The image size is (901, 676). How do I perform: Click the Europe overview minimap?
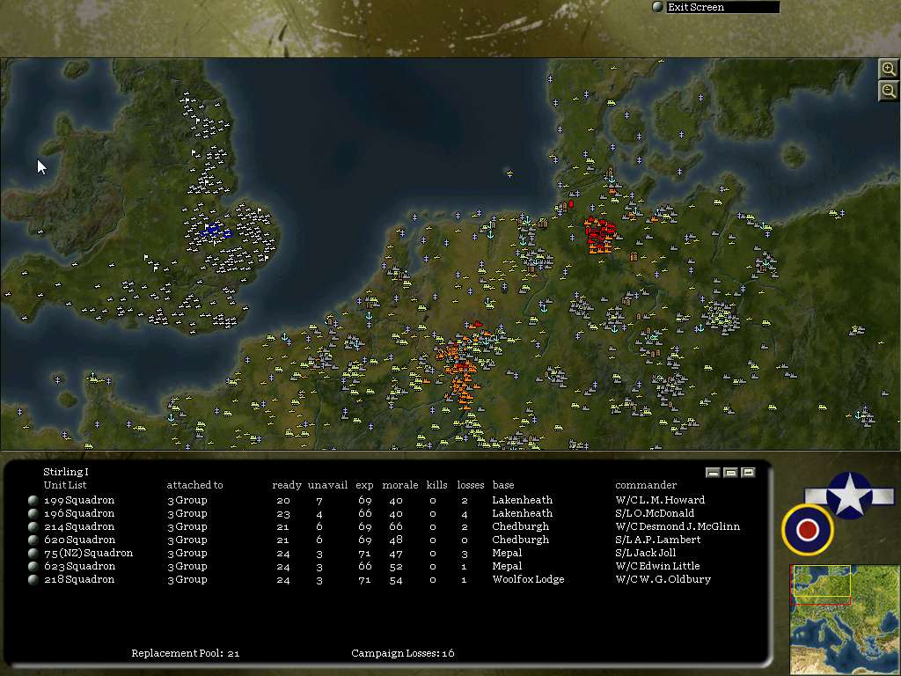tap(846, 620)
